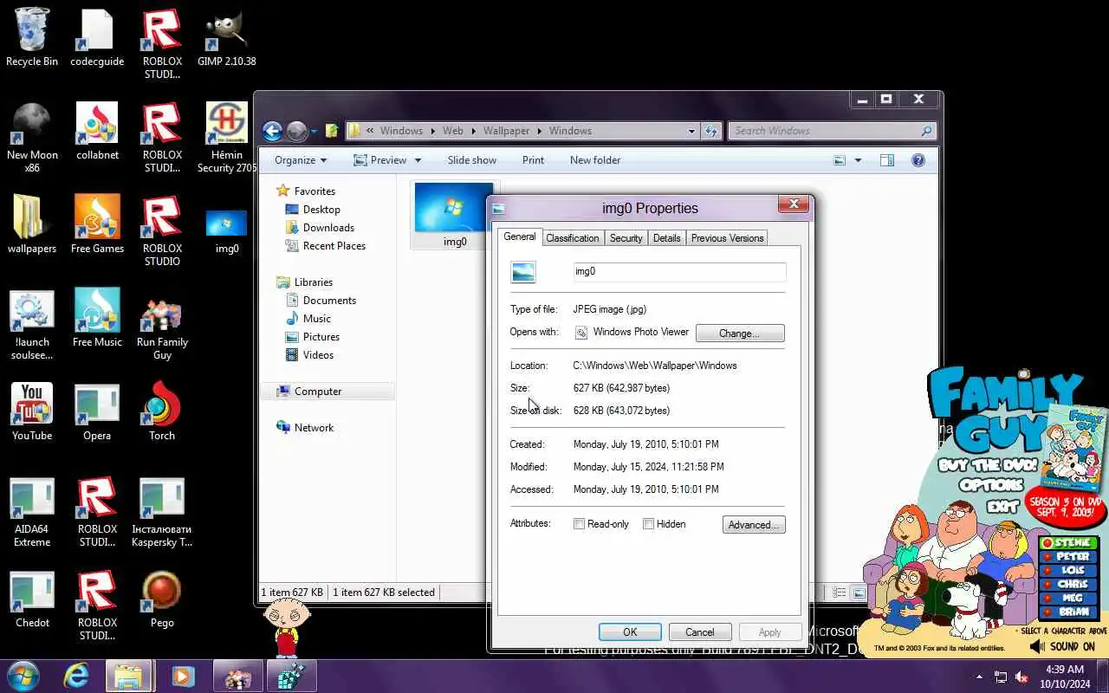The width and height of the screenshot is (1109, 693).
Task: Open Internet Explorer from the taskbar
Action: click(x=76, y=676)
